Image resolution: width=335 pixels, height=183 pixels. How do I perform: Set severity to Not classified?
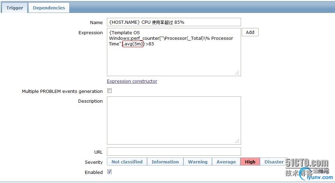tap(127, 162)
